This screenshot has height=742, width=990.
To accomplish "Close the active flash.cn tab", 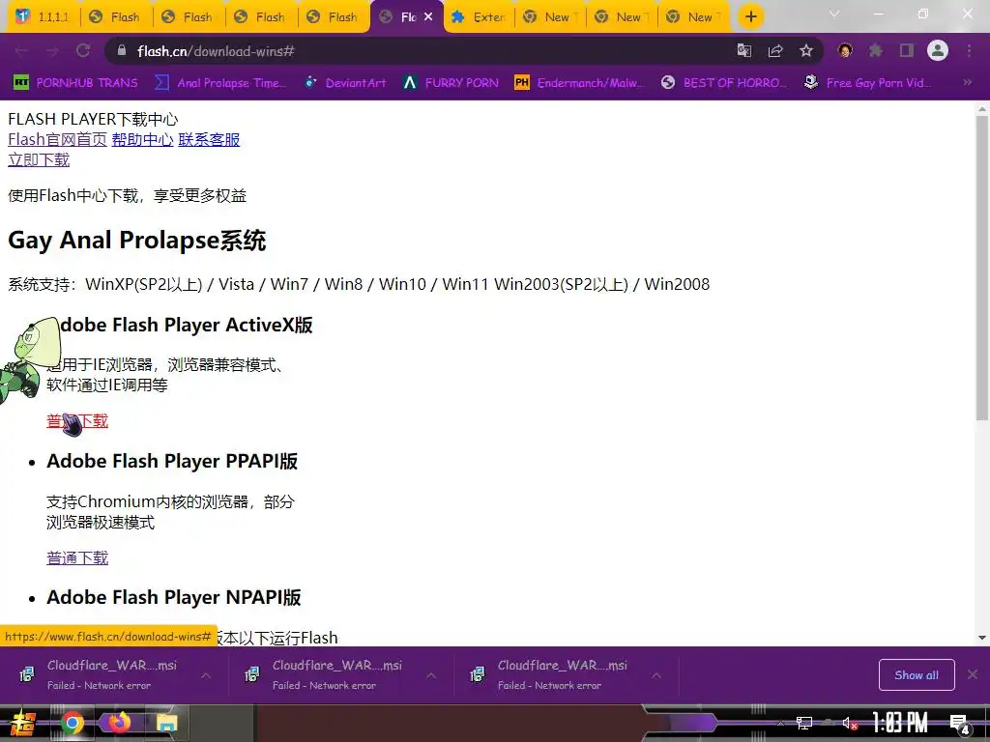I will (428, 17).
